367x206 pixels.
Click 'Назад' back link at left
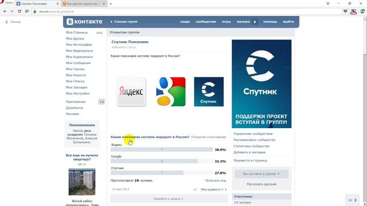coord(13,22)
